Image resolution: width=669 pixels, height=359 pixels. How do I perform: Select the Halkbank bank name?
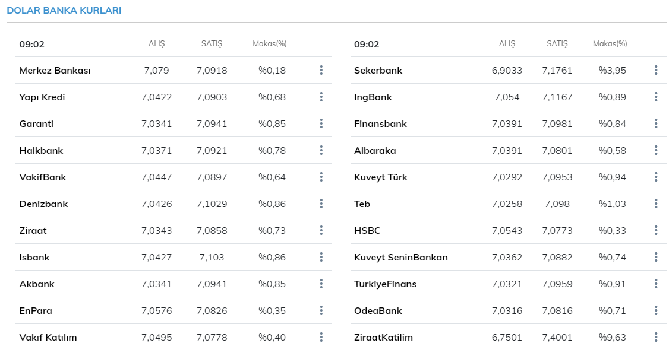pos(41,151)
